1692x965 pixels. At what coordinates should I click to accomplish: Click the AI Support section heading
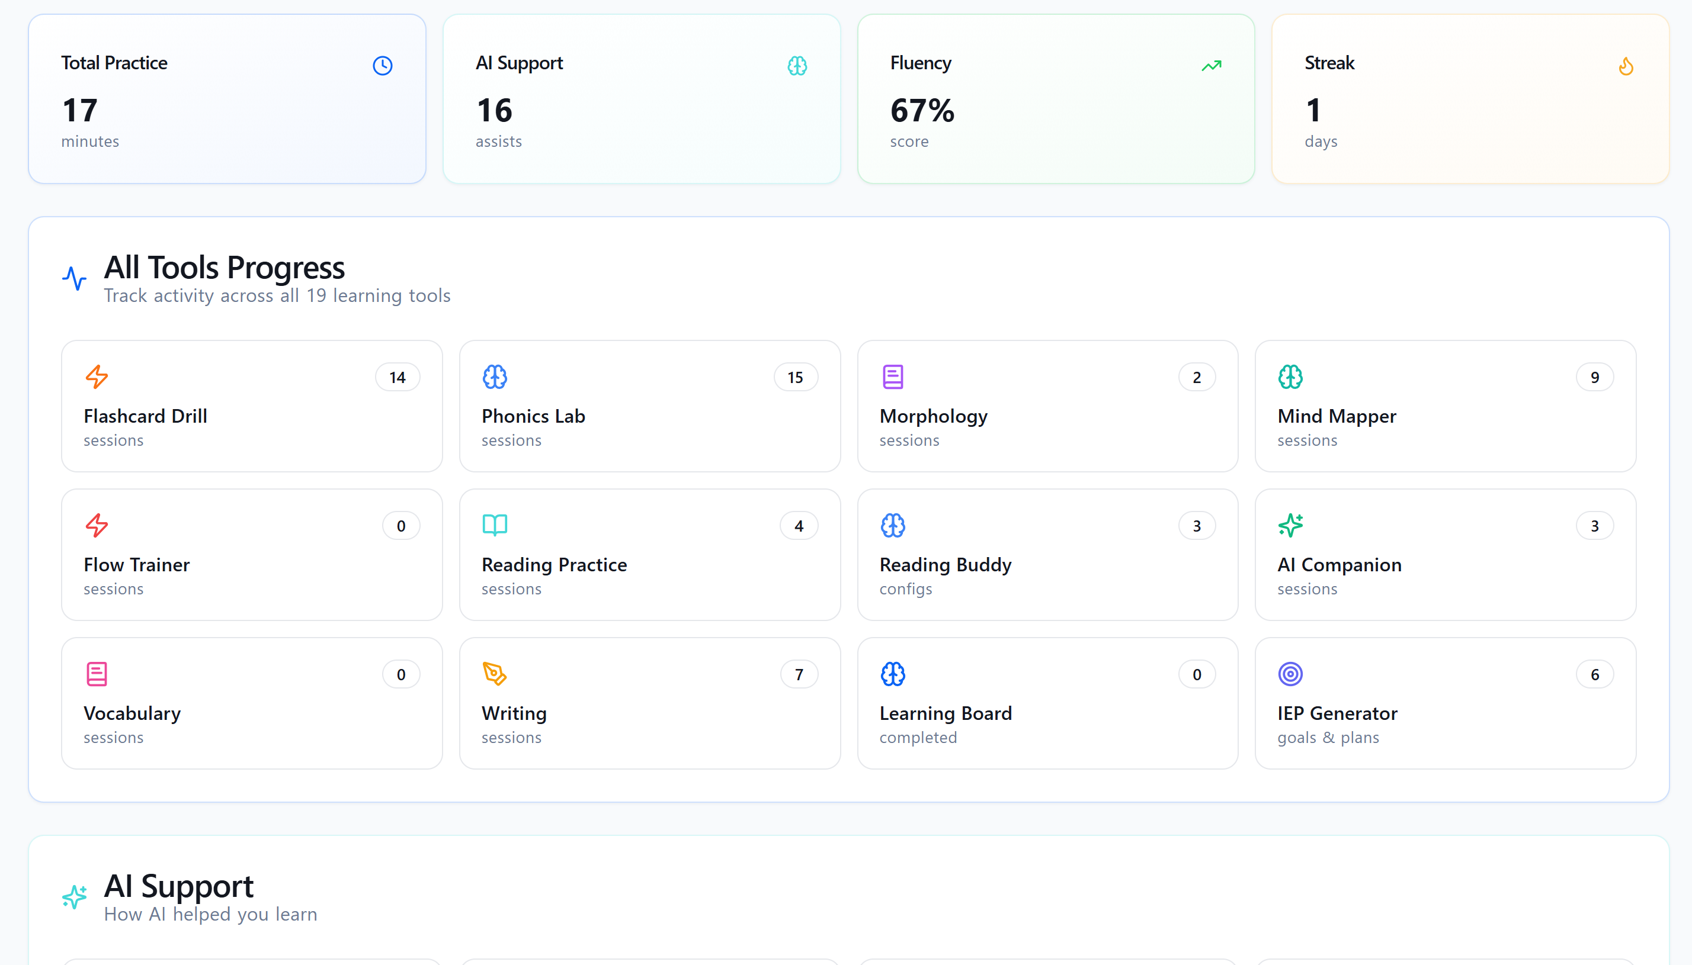[x=178, y=886]
